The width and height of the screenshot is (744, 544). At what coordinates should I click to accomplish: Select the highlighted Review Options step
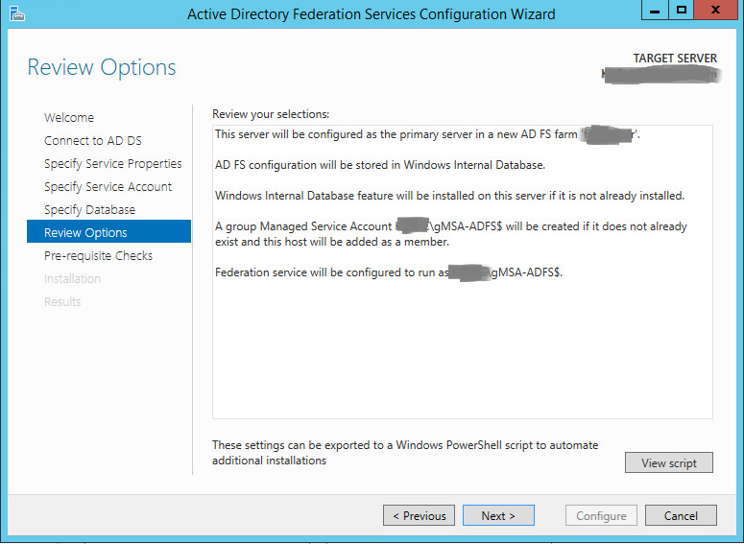pyautogui.click(x=108, y=231)
